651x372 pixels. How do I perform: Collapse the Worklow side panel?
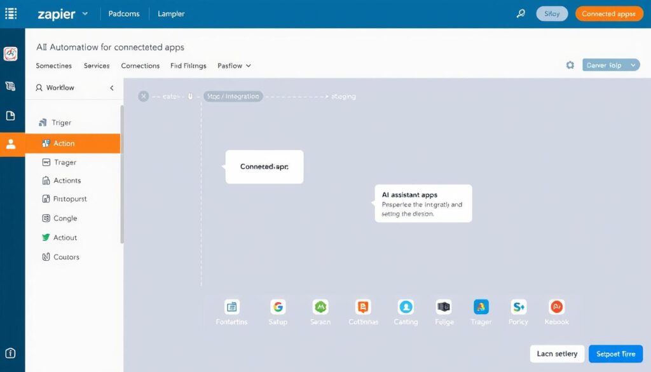click(x=112, y=88)
